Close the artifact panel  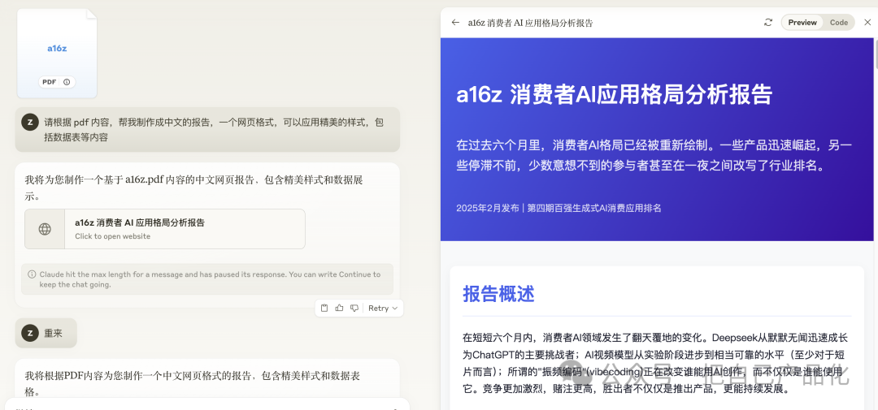pyautogui.click(x=867, y=23)
